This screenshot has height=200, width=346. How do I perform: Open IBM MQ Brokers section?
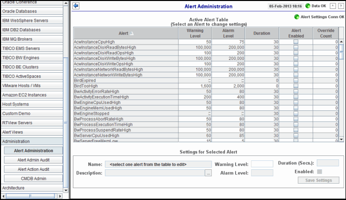[32, 39]
